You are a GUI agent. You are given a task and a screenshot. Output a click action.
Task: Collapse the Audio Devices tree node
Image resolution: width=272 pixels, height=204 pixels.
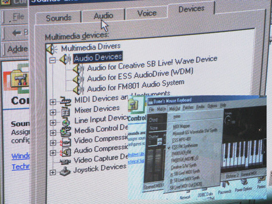click(x=53, y=59)
